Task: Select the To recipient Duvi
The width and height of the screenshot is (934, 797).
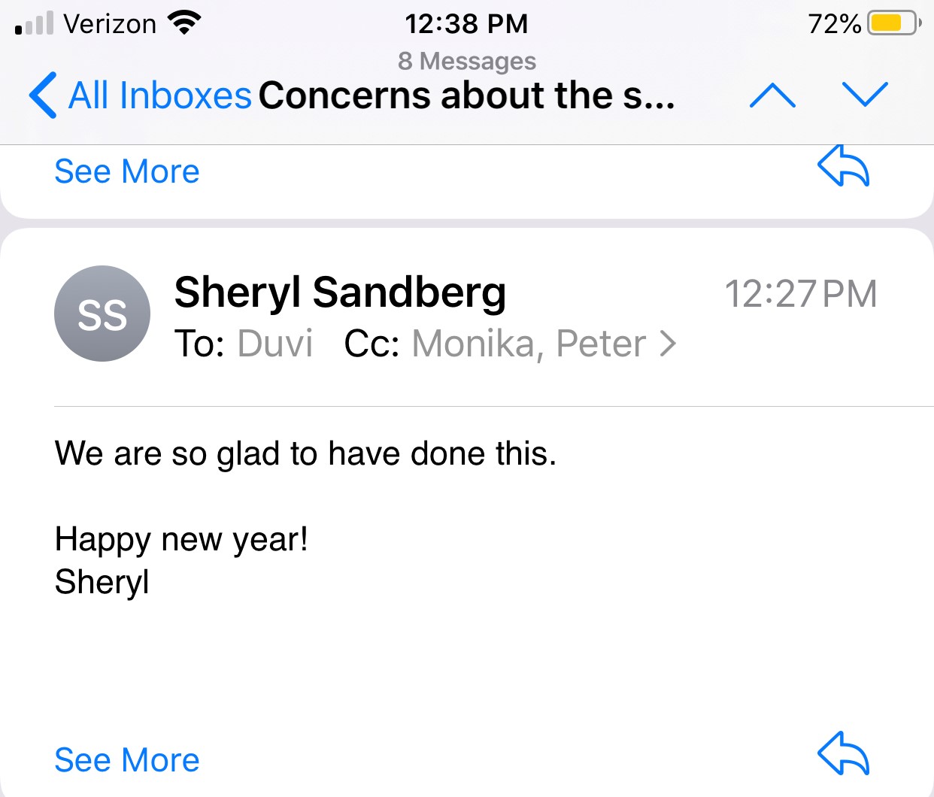Action: coord(274,344)
